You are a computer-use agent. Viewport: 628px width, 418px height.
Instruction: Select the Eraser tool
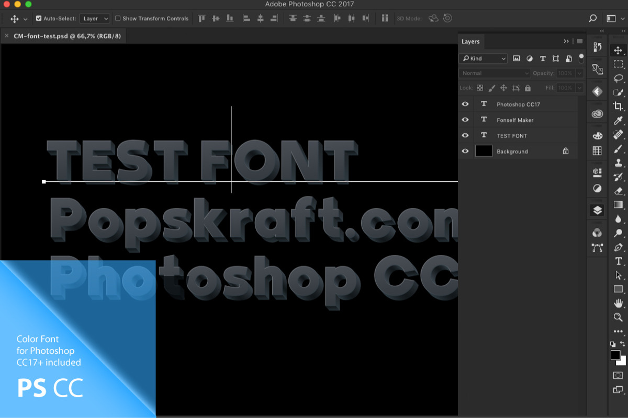pos(618,191)
